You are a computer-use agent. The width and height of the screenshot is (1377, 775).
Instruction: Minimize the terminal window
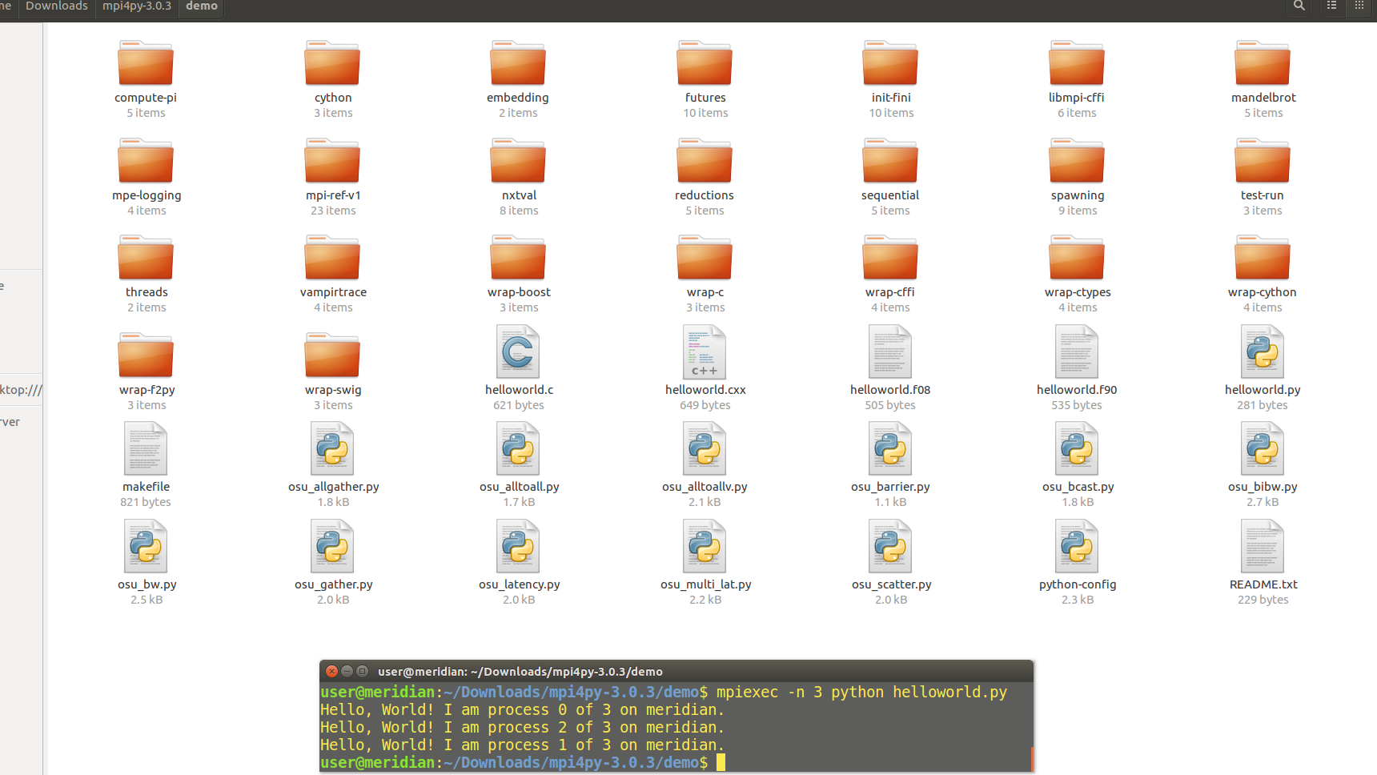pos(347,671)
